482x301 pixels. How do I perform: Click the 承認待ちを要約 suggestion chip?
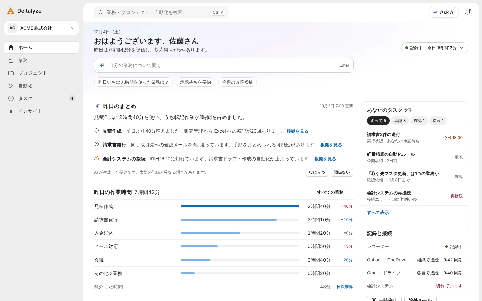(195, 82)
